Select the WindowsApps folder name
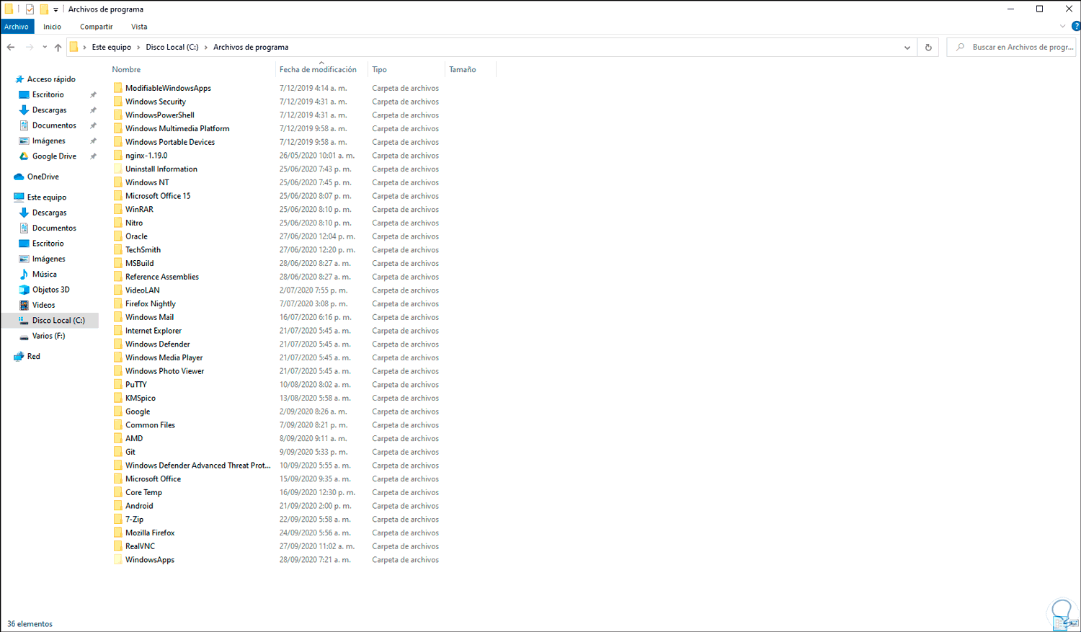 click(x=150, y=560)
